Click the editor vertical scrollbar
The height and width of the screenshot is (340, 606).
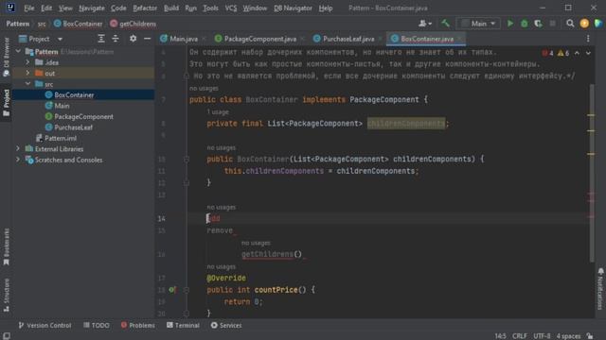tap(591, 174)
